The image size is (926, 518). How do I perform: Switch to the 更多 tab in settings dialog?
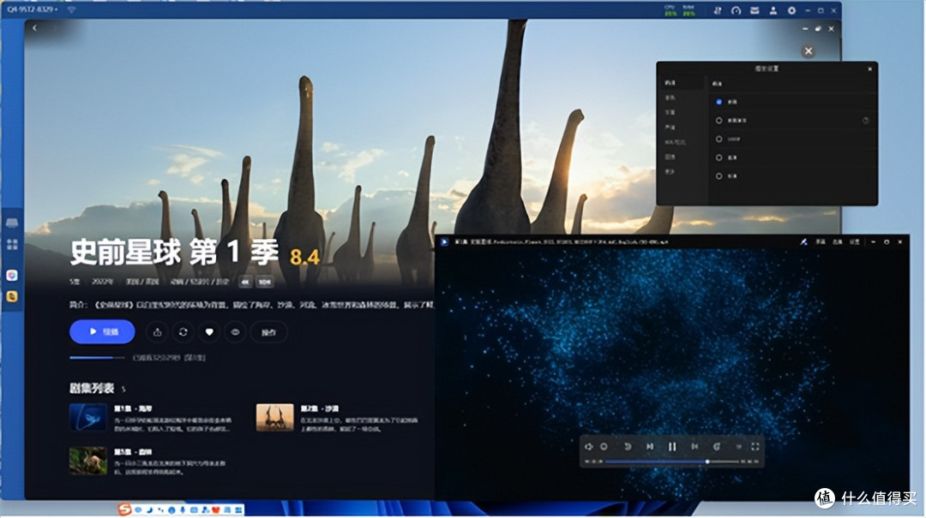[670, 172]
